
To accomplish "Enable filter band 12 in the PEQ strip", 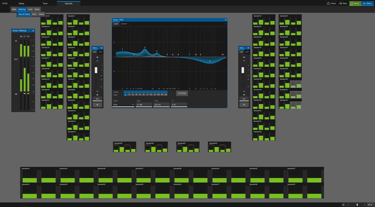I will coord(166,94).
